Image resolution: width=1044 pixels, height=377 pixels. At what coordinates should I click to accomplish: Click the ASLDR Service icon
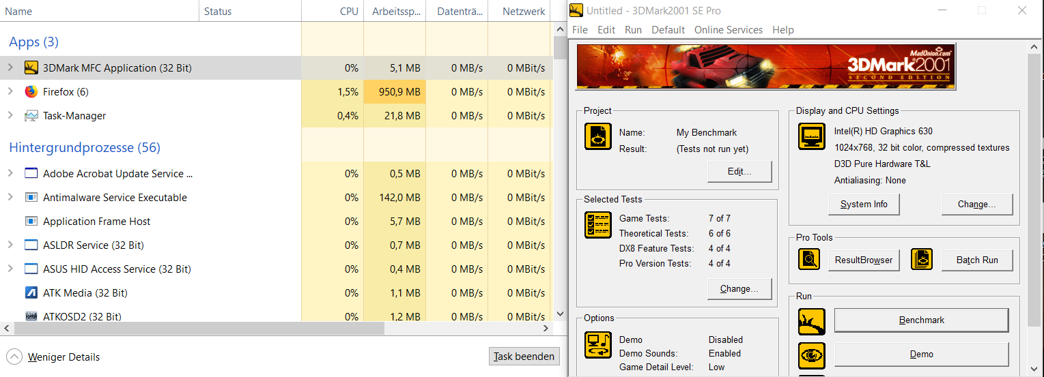[x=31, y=245]
